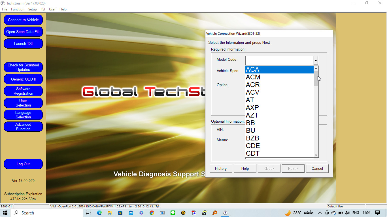Open Advanced Function
Image resolution: width=387 pixels, height=217 pixels.
pos(23,127)
